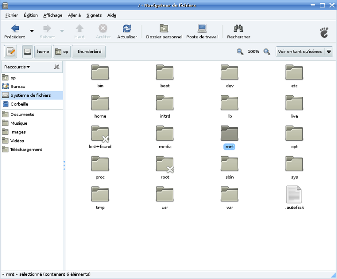
Task: Zoom in with the plus magnifier
Action: coord(267,52)
